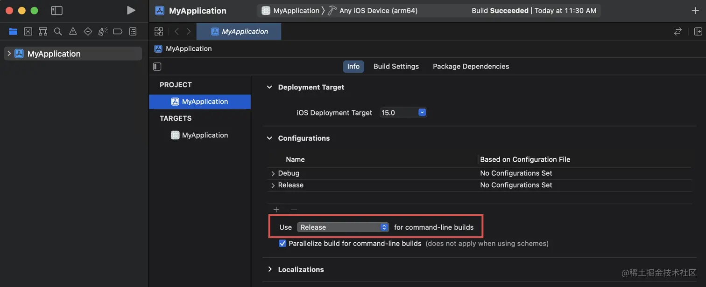Switch to the Info tab
The height and width of the screenshot is (287, 706).
(353, 66)
